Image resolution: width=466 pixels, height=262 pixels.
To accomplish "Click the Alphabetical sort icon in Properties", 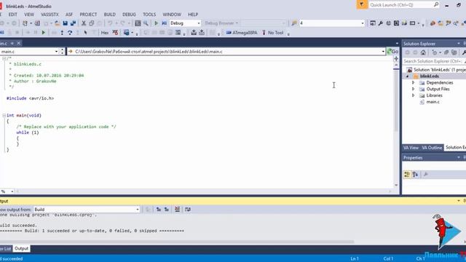I will 416,175.
